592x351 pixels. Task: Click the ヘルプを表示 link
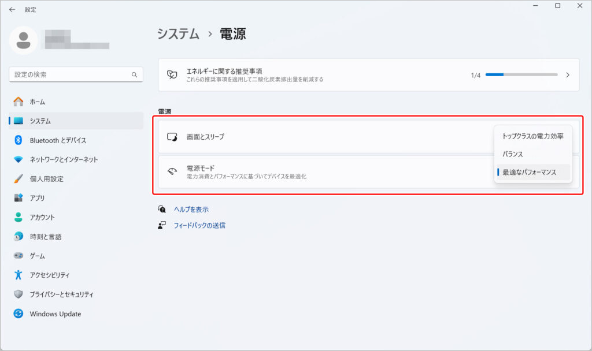coord(192,208)
